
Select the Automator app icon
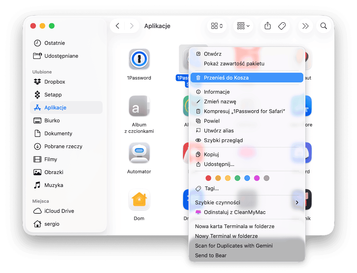pyautogui.click(x=139, y=153)
